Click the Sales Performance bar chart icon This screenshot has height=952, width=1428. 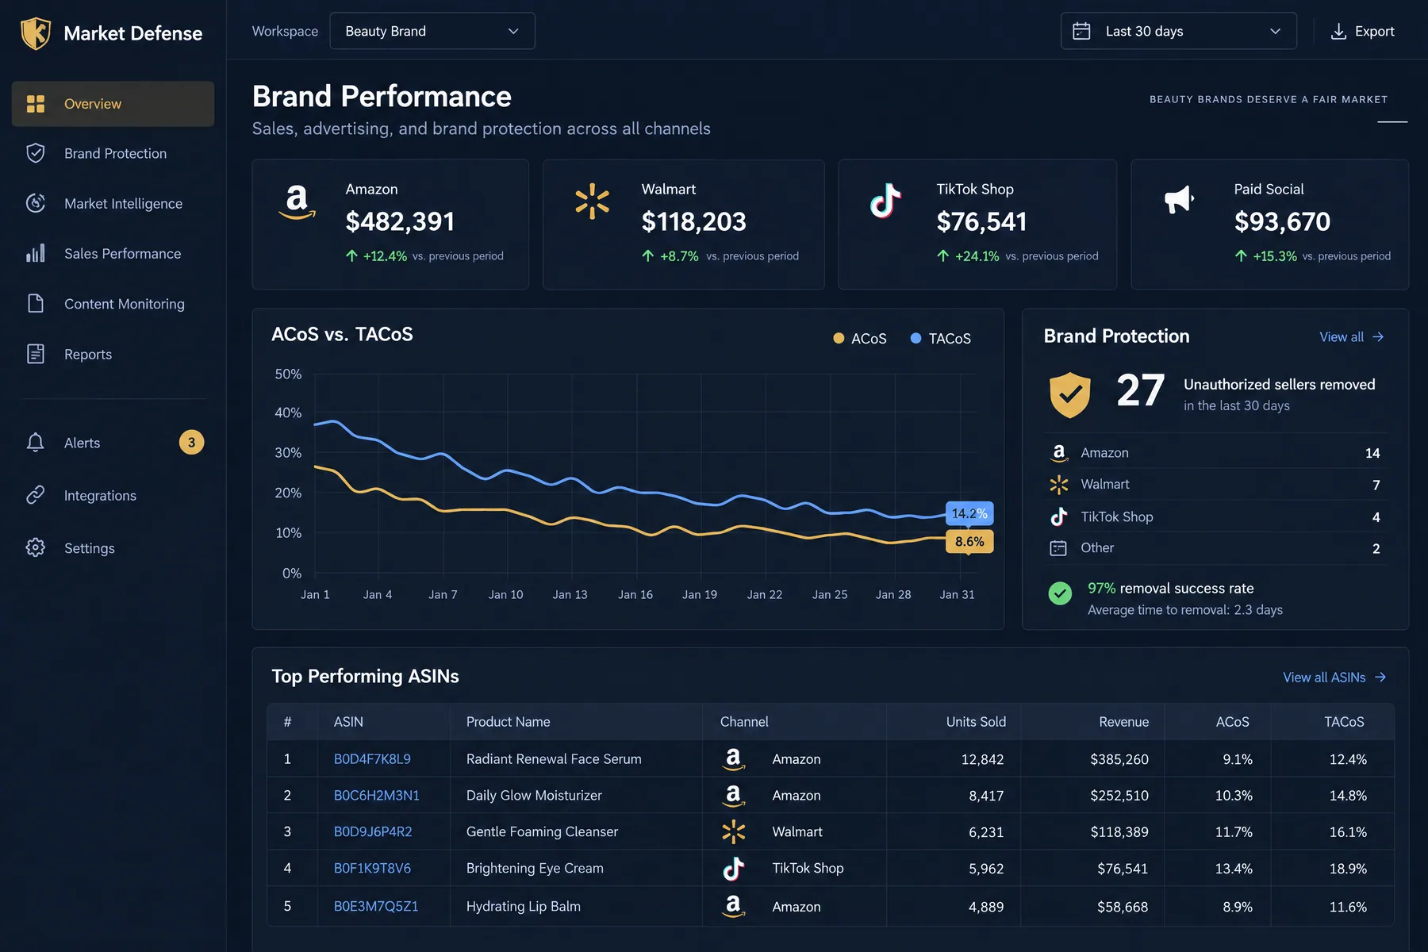pos(36,253)
